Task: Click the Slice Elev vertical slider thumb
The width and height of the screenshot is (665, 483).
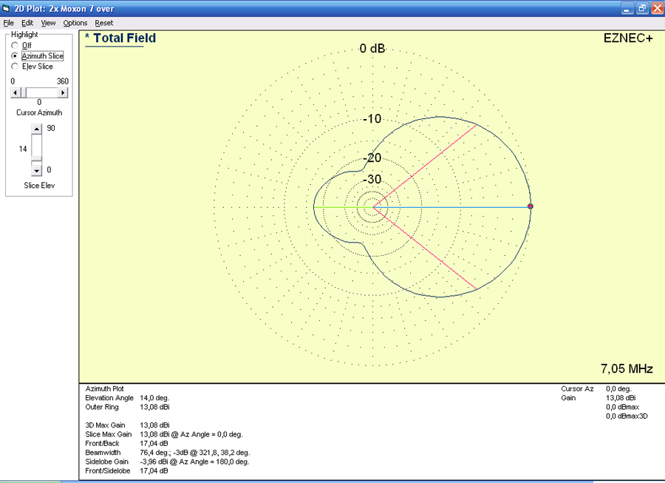Action: pyautogui.click(x=36, y=159)
